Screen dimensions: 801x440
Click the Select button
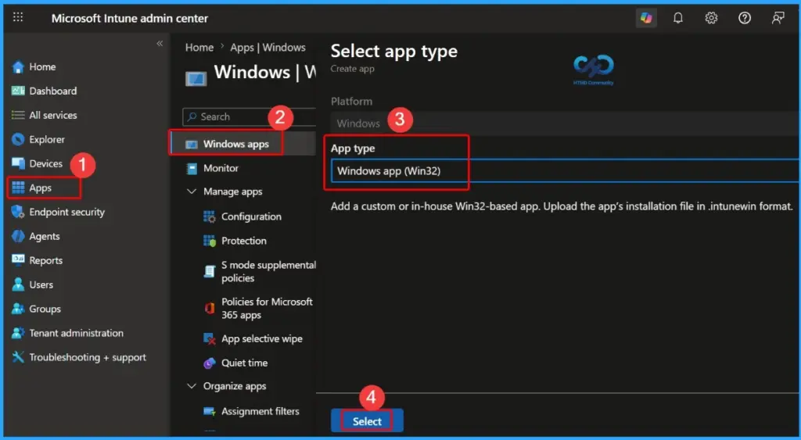(x=367, y=421)
